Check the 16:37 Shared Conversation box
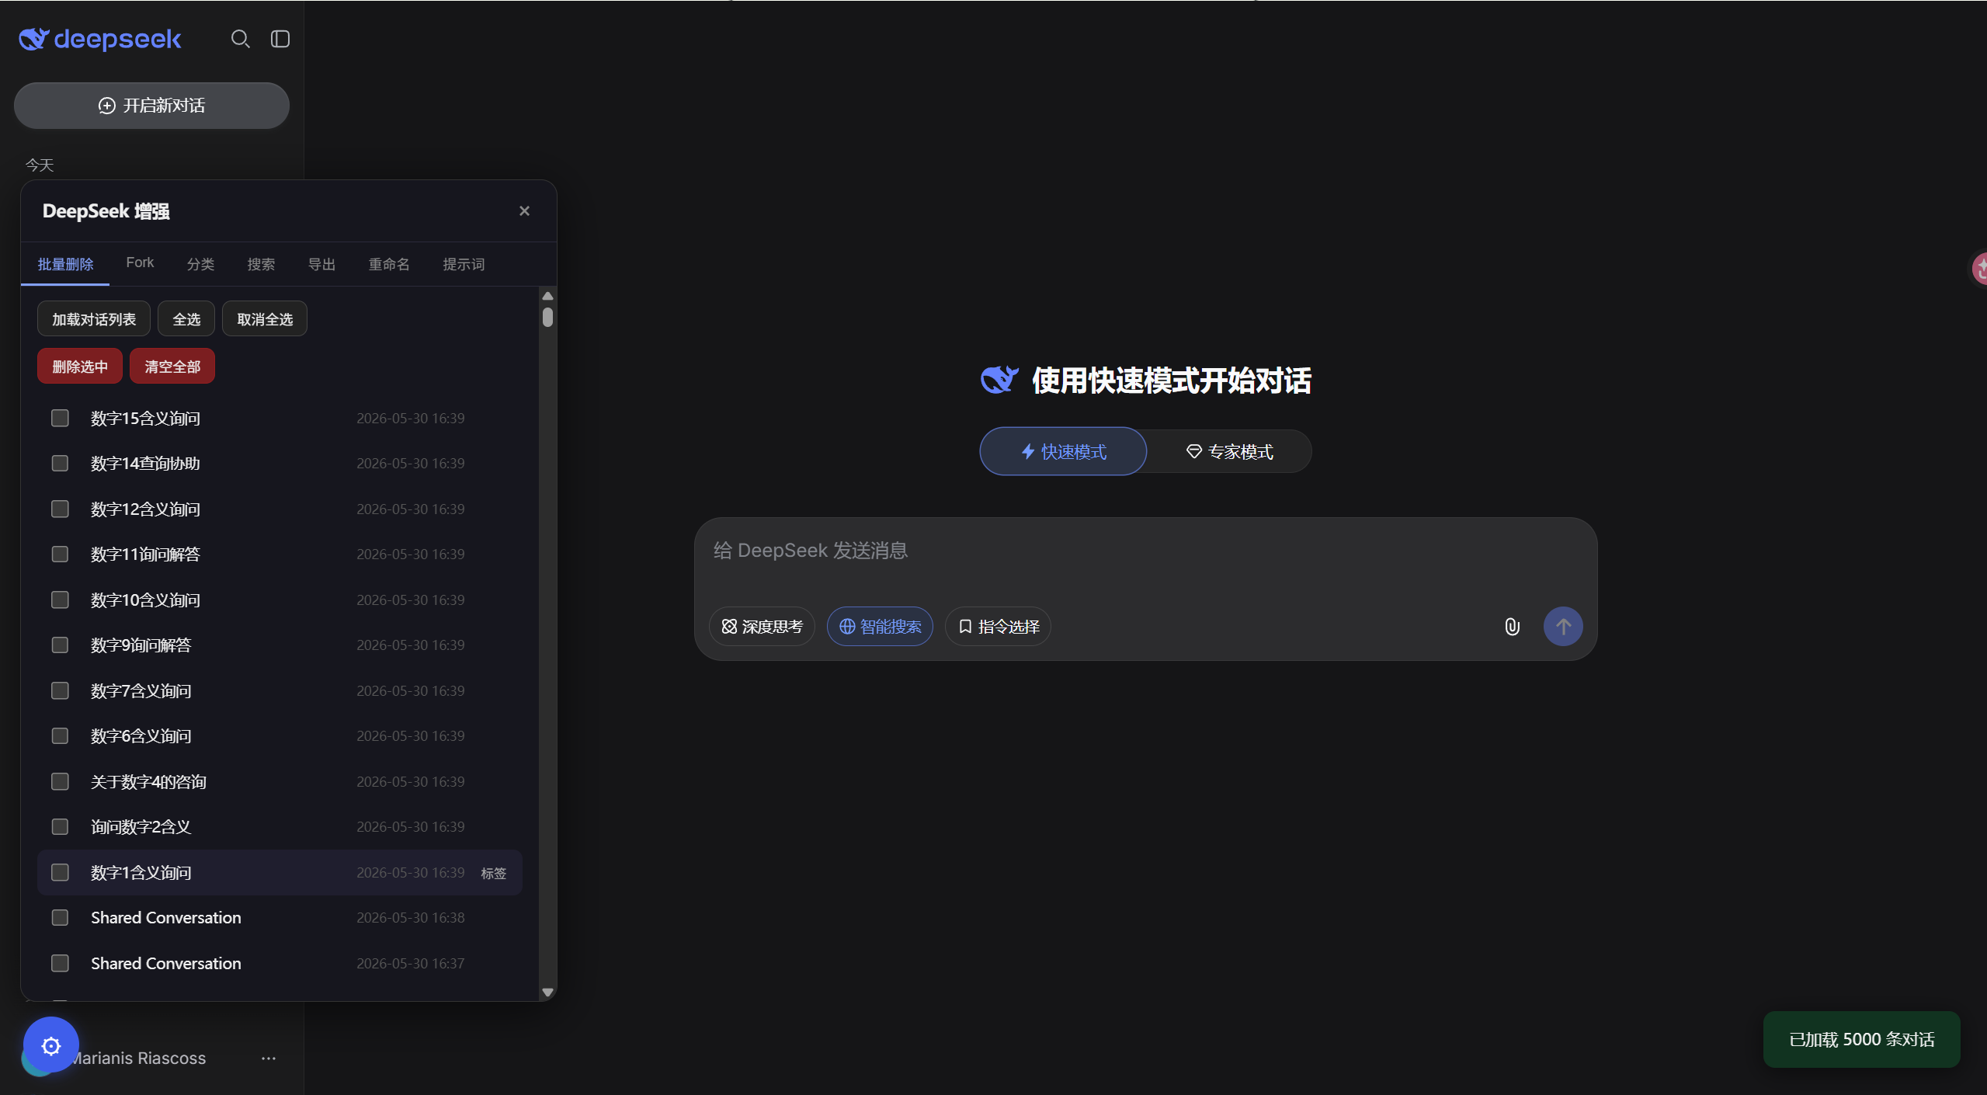Image resolution: width=1987 pixels, height=1095 pixels. (x=60, y=964)
